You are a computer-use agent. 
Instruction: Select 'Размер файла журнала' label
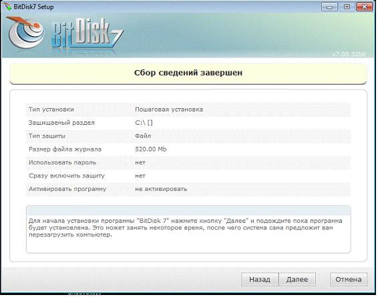pos(65,150)
